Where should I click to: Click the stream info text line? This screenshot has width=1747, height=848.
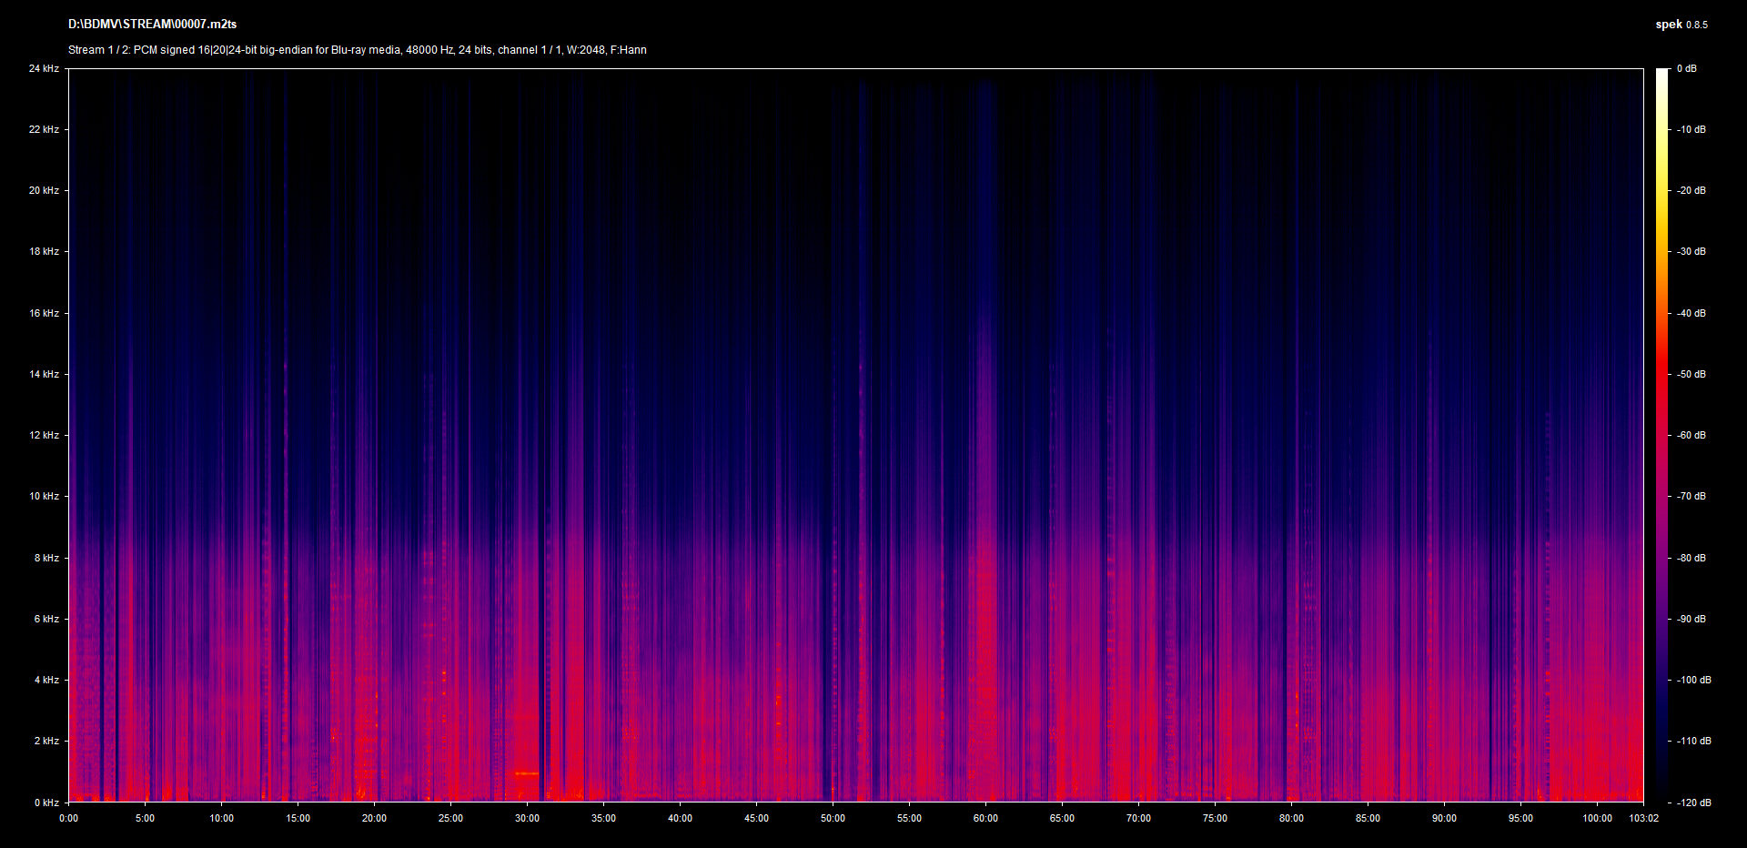point(357,50)
